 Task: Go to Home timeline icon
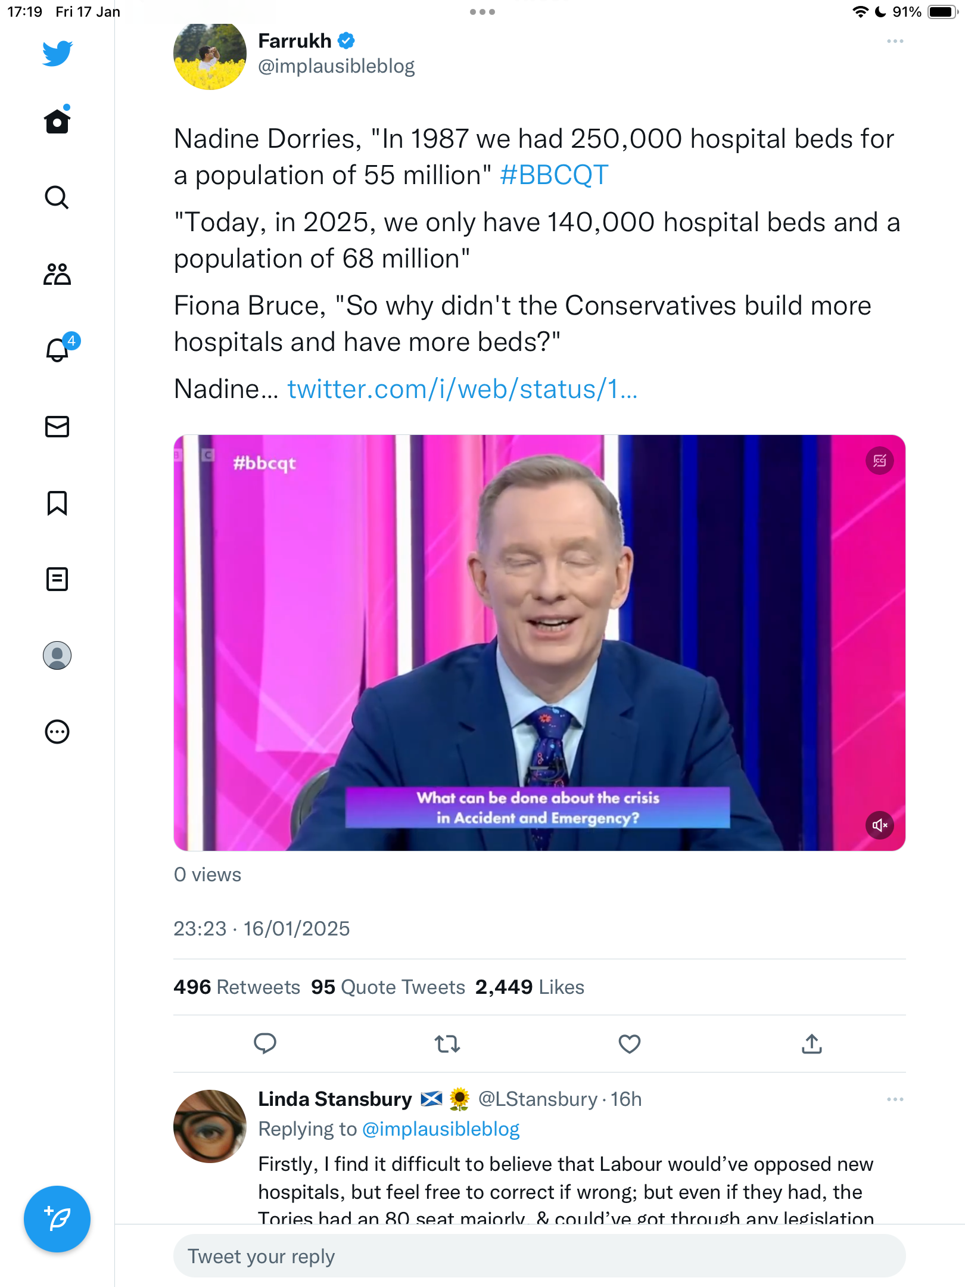(x=57, y=120)
